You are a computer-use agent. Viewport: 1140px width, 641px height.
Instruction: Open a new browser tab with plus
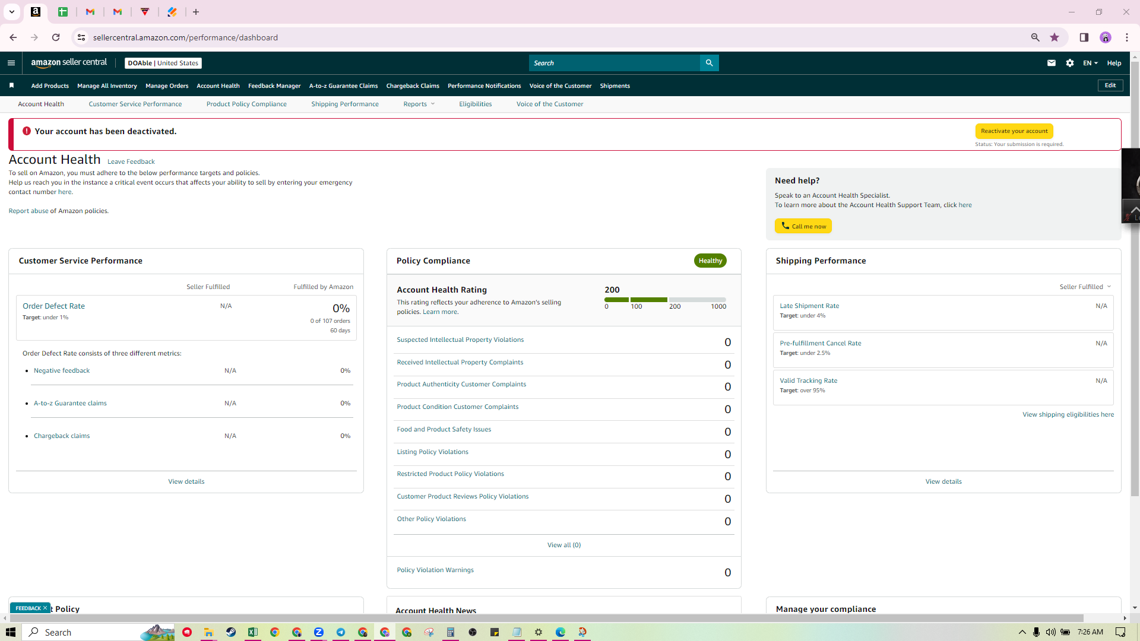pos(196,12)
